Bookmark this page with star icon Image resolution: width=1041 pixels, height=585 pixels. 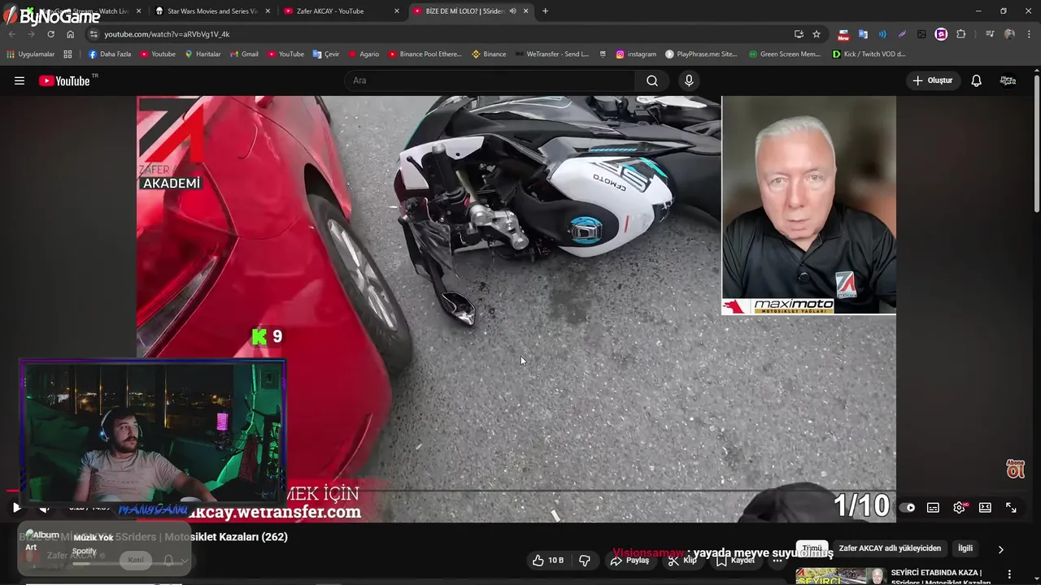(x=817, y=34)
